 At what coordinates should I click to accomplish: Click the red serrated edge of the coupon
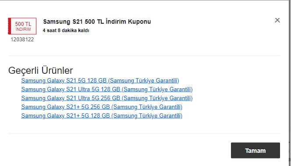(9, 26)
